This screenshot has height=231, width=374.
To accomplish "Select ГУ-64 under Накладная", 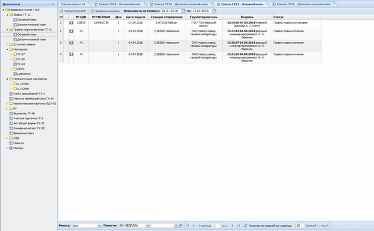I will click(x=21, y=64).
